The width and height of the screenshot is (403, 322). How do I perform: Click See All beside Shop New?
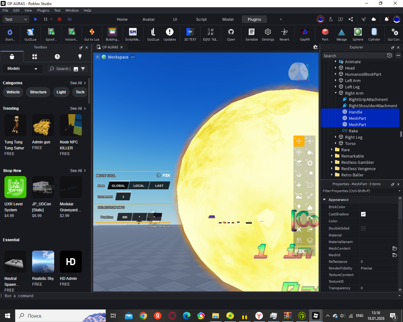coord(78,171)
